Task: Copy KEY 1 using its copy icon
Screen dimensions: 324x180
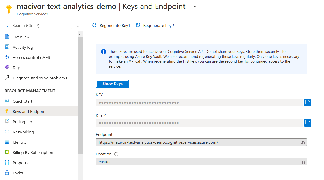Action: (307, 102)
